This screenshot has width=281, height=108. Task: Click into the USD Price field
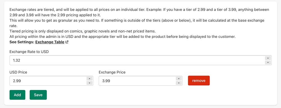pyautogui.click(x=51, y=81)
